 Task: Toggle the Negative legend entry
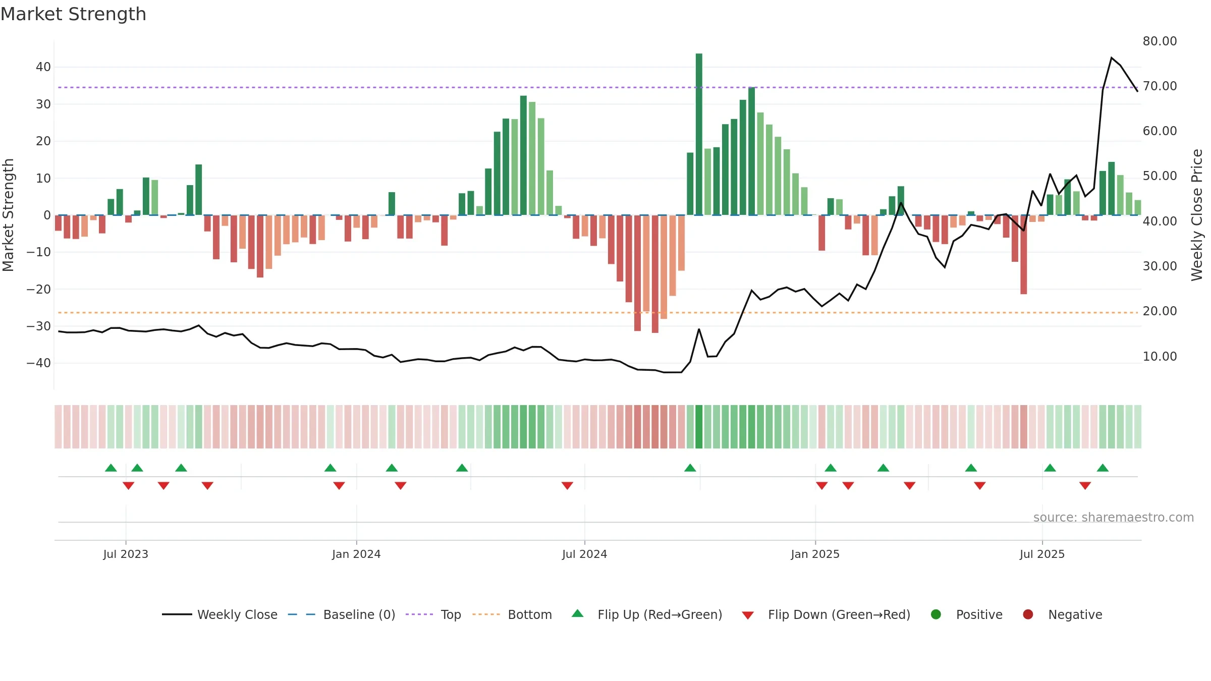click(1062, 614)
